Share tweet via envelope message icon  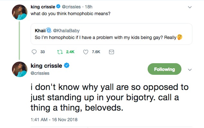click(x=112, y=52)
